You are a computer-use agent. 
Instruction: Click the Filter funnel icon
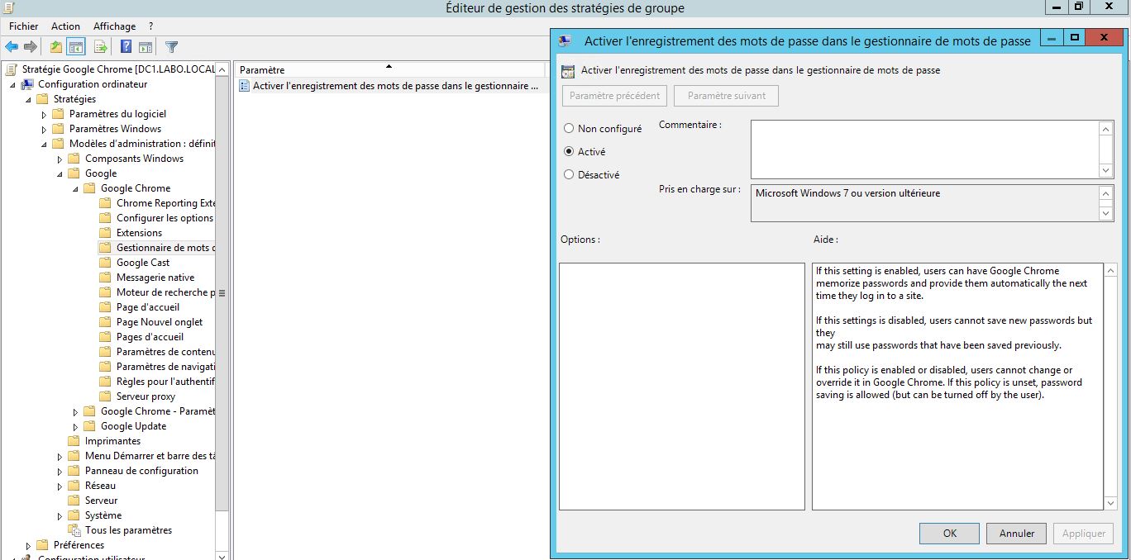pos(171,47)
